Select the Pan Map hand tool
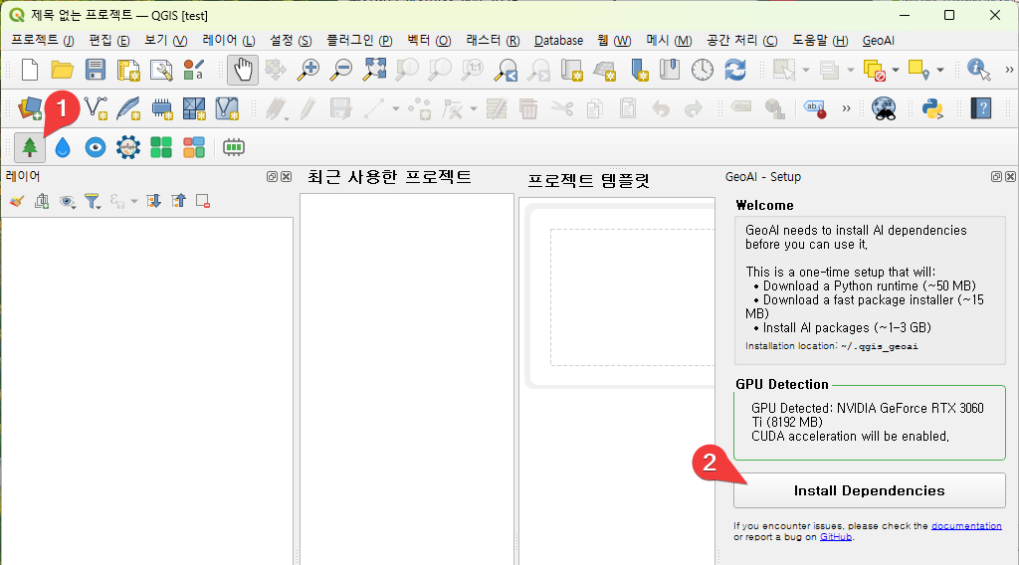The width and height of the screenshot is (1019, 565). (x=244, y=70)
